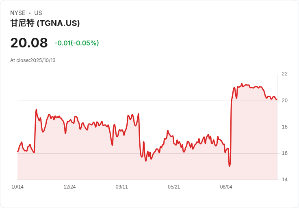Click the 20 price axis label
The image size is (299, 208).
tap(284, 100)
